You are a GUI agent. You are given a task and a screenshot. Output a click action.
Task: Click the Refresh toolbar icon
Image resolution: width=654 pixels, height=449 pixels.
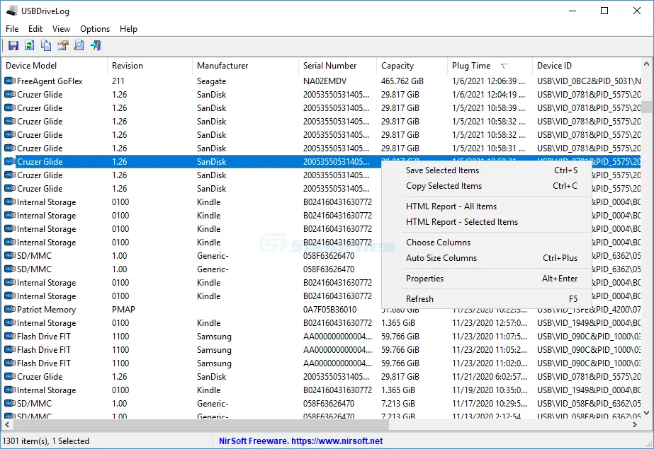point(29,45)
